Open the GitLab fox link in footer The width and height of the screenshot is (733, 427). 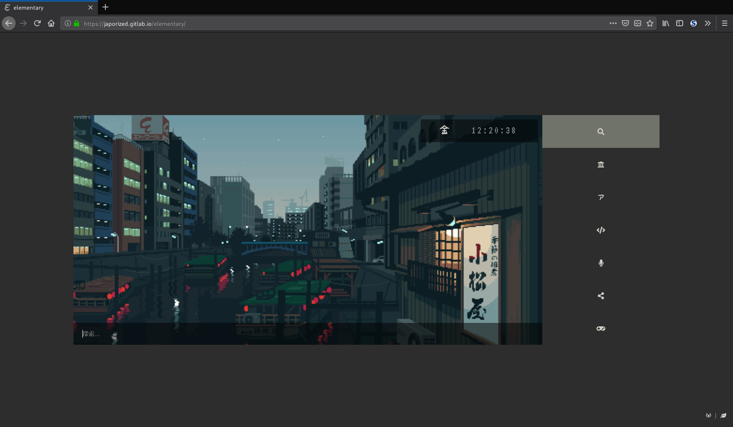708,416
